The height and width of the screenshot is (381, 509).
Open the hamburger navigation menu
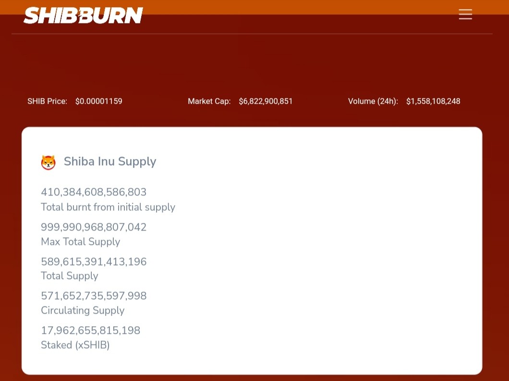pyautogui.click(x=465, y=14)
